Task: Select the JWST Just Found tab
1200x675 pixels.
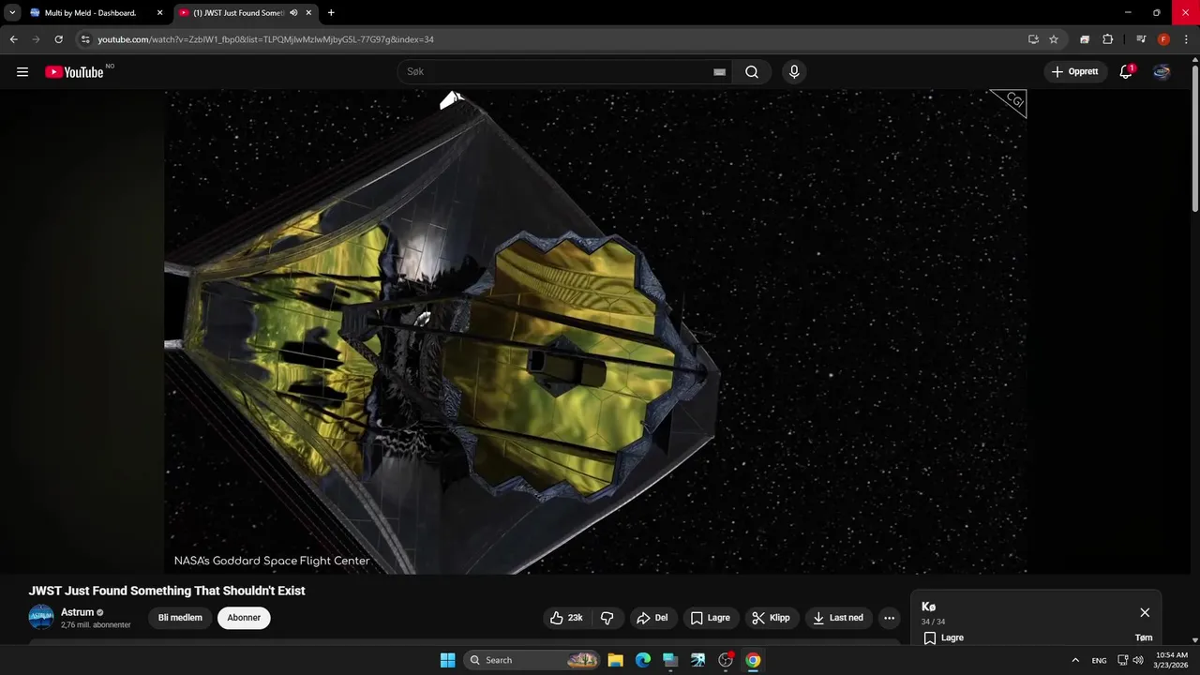Action: [237, 13]
